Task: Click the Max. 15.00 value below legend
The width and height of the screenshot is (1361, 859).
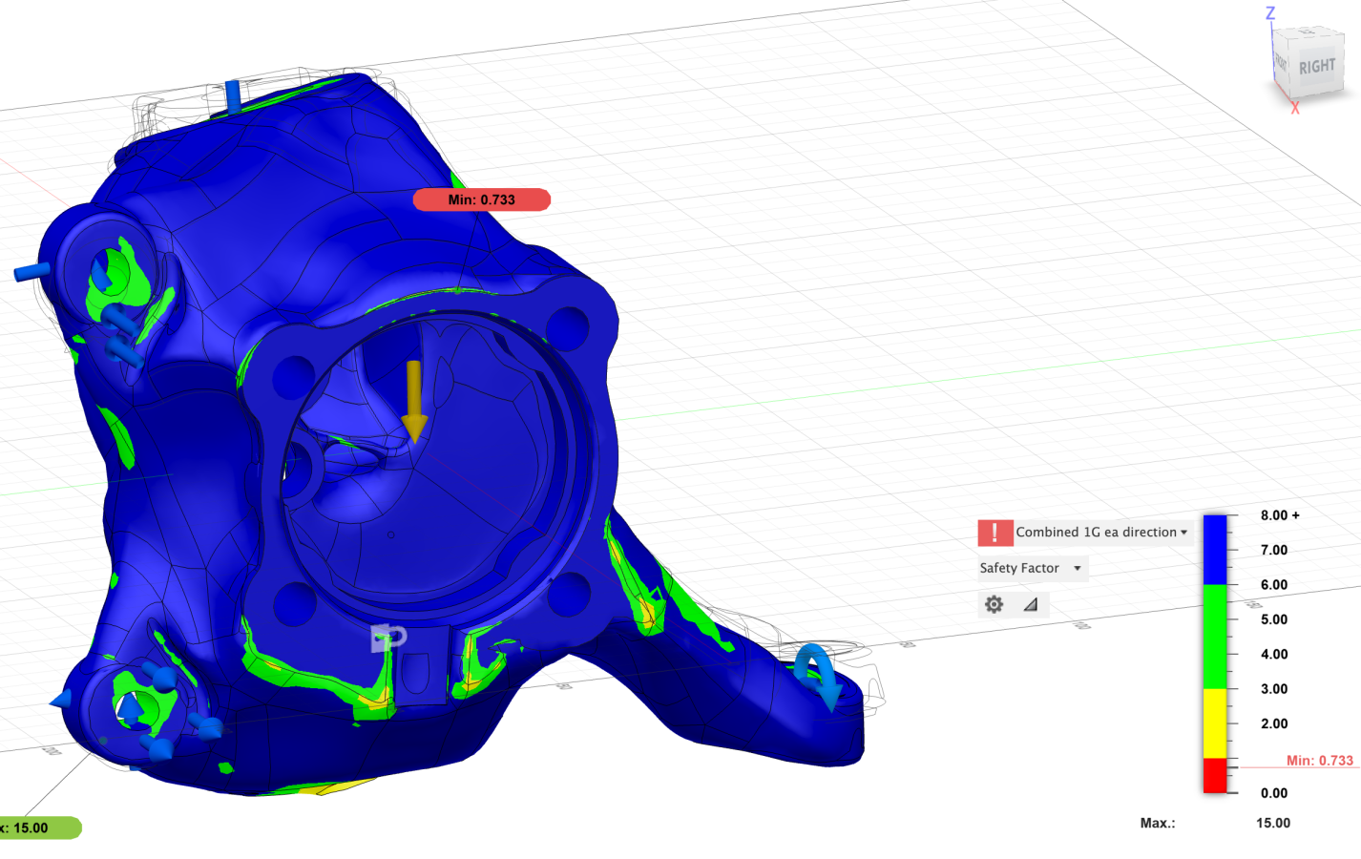Action: coord(1272,823)
